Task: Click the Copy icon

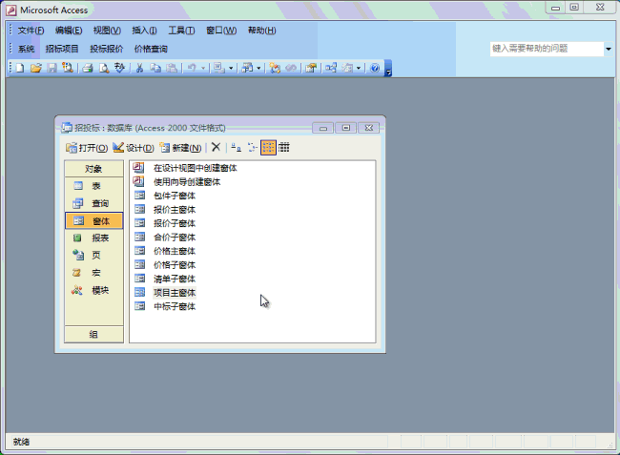Action: click(155, 68)
